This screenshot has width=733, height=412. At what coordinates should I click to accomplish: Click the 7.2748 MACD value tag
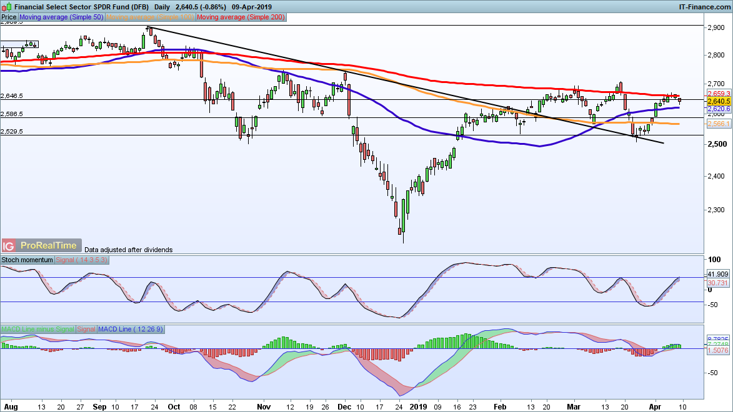(718, 345)
